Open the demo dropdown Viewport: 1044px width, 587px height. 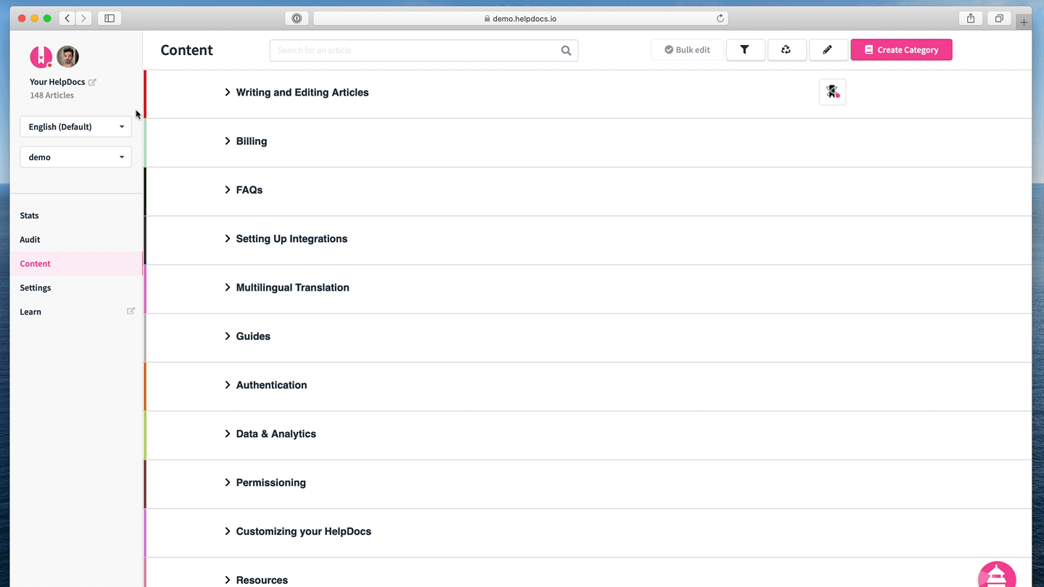76,157
